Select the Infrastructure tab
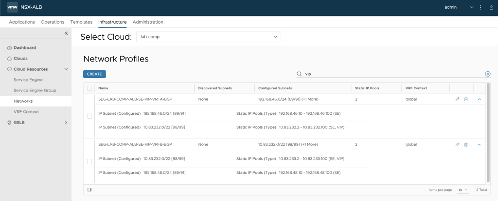Image resolution: width=498 pixels, height=201 pixels. 112,22
